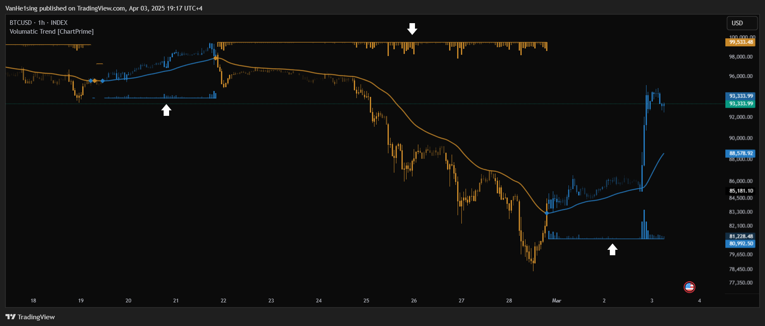The image size is (765, 326).
Task: Click the 78,450.00 price axis tick
Action: coord(741,269)
